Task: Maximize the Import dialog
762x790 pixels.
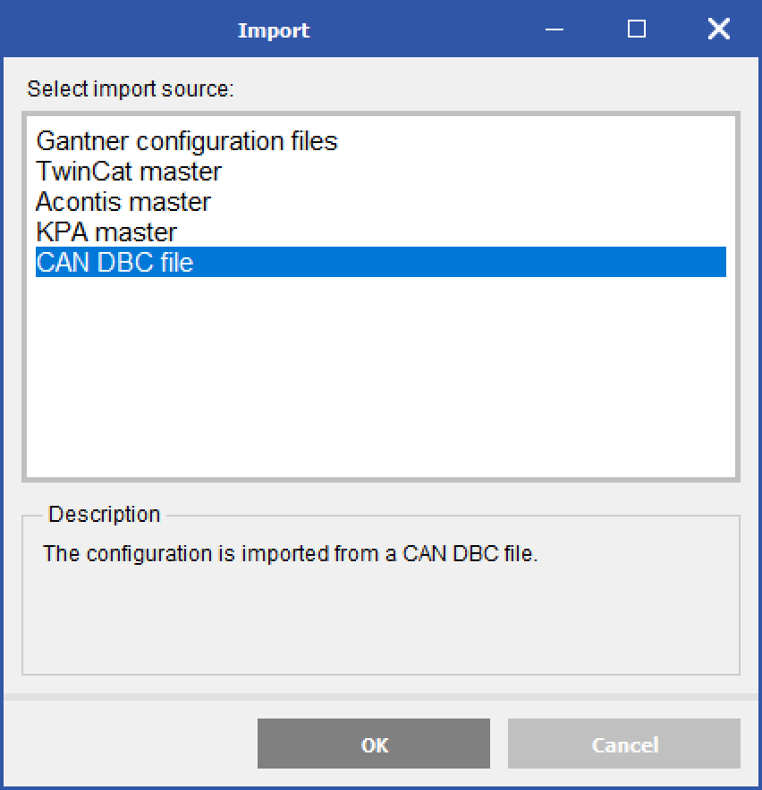Action: click(x=635, y=29)
